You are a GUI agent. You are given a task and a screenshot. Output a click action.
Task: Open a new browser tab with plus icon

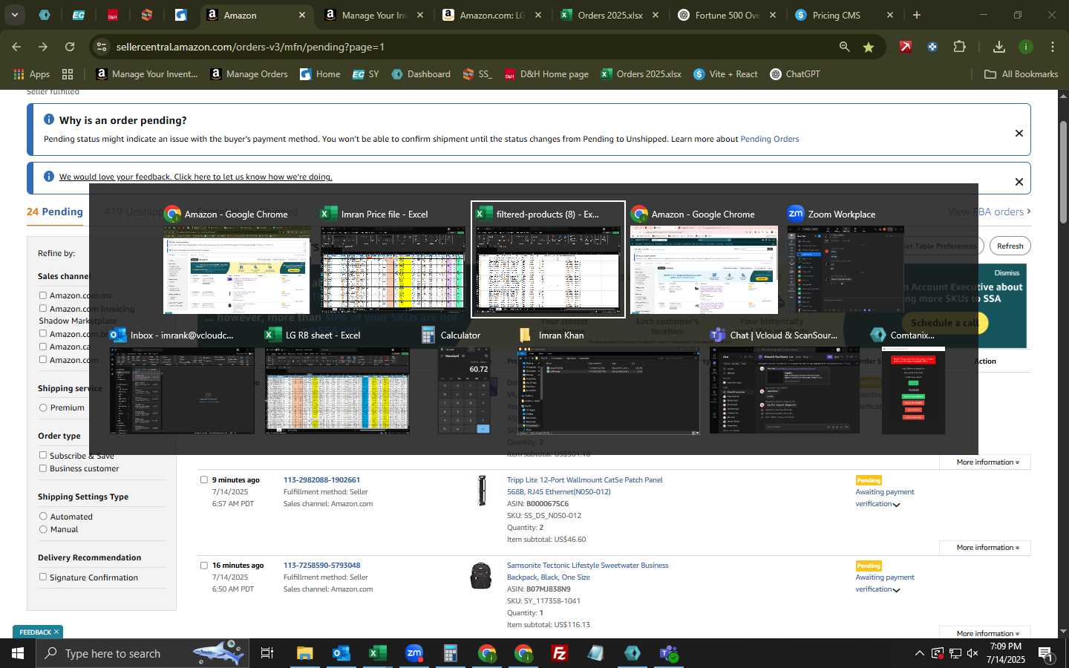(x=917, y=15)
